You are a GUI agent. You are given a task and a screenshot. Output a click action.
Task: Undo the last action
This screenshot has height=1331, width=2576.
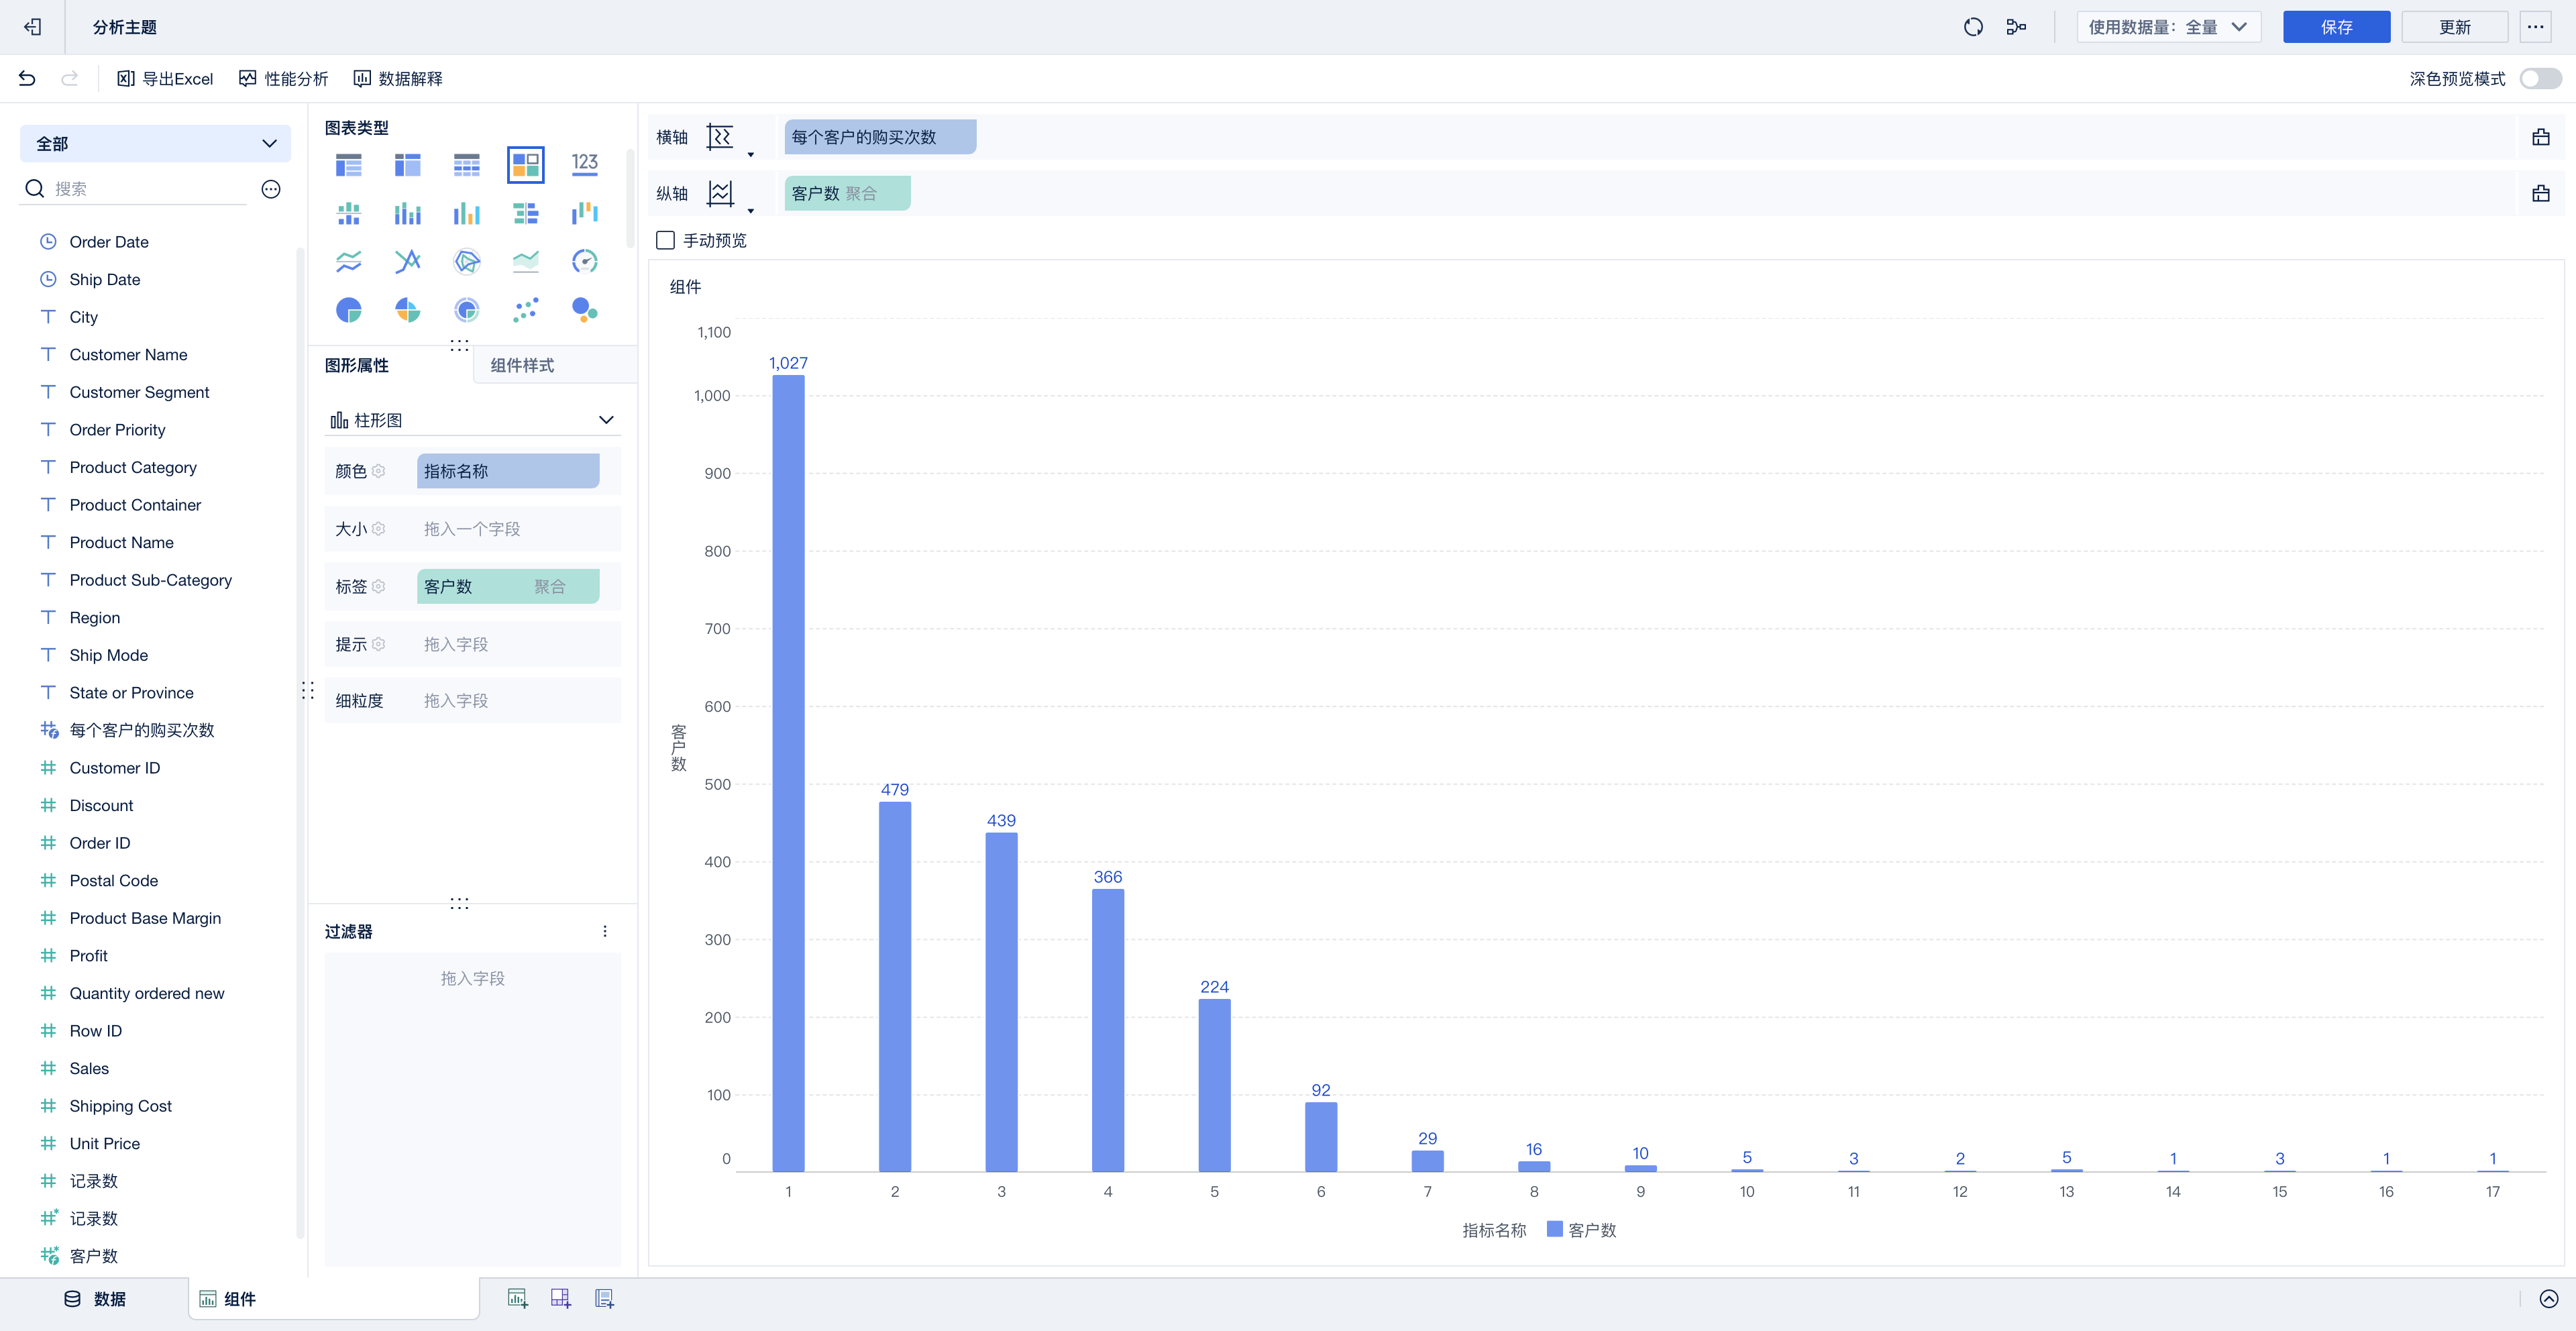point(27,78)
